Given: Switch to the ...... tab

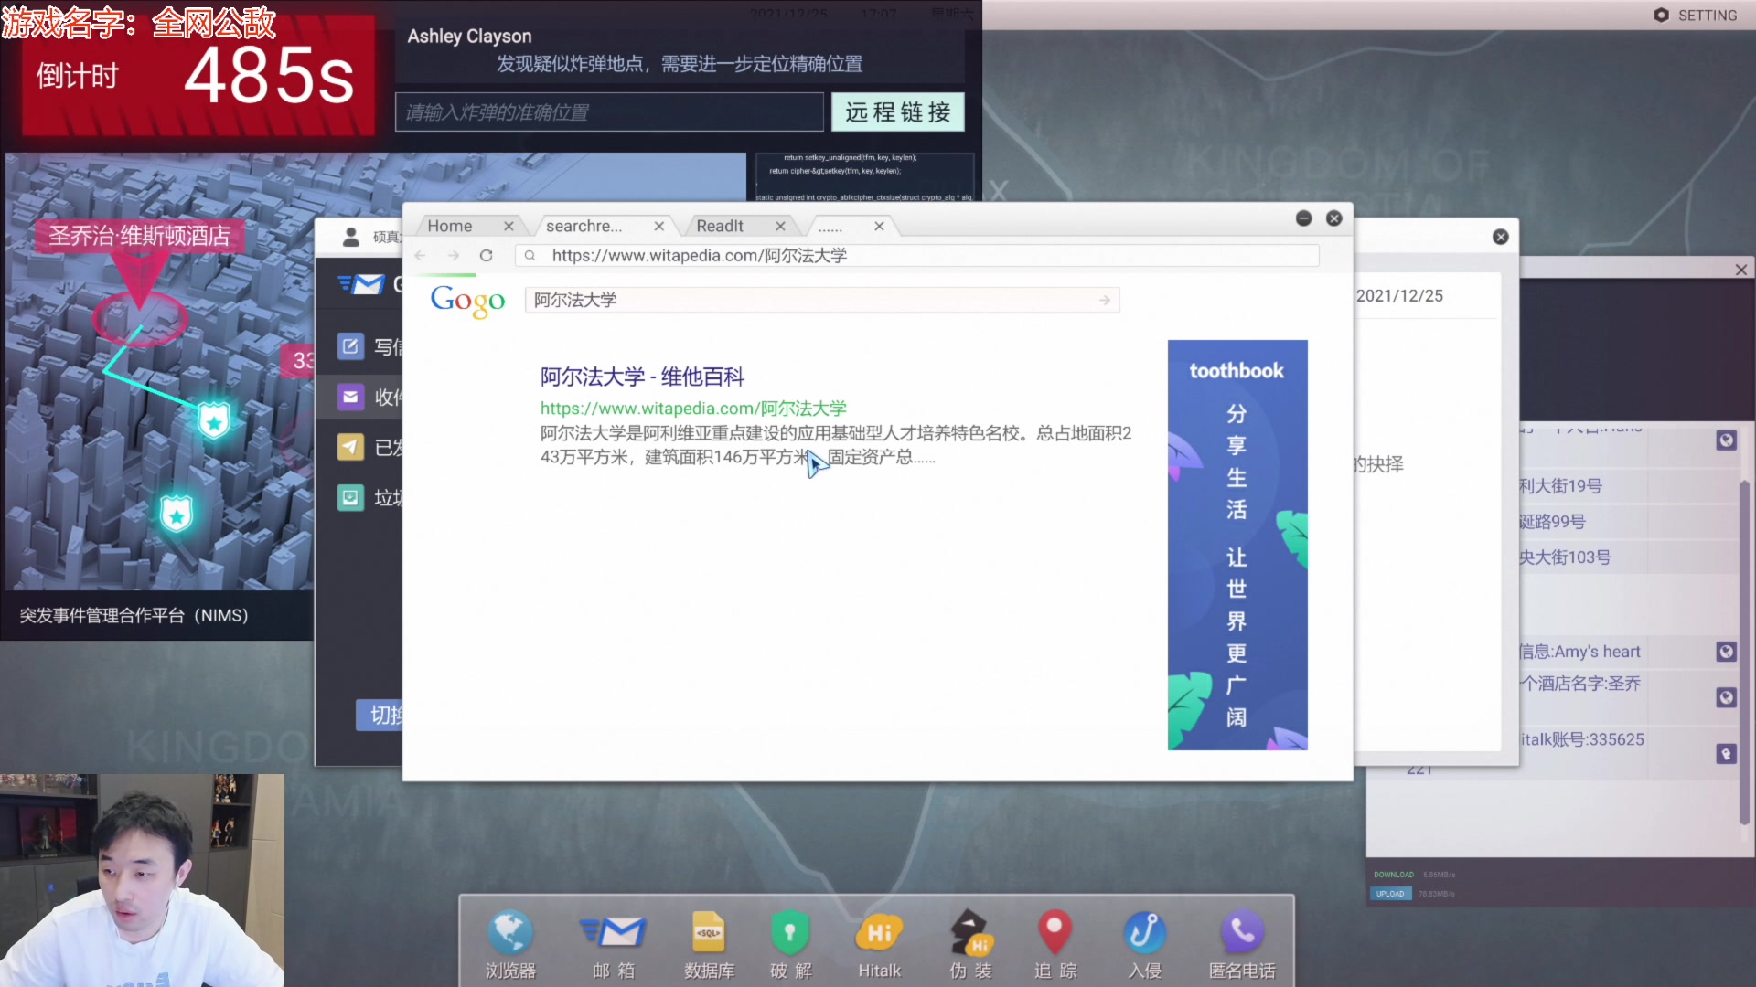Looking at the screenshot, I should (830, 227).
